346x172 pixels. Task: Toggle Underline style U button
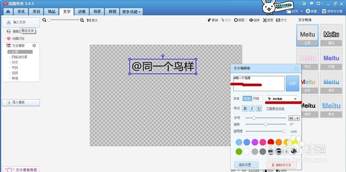point(259,108)
